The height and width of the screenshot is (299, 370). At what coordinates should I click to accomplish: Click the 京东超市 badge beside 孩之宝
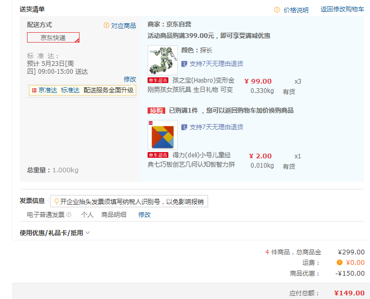tap(158, 80)
